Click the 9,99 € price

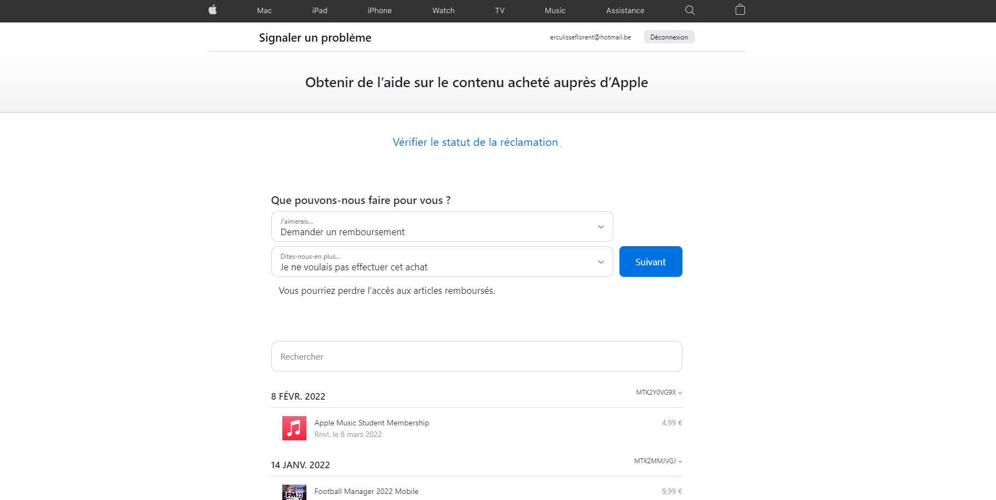click(671, 491)
